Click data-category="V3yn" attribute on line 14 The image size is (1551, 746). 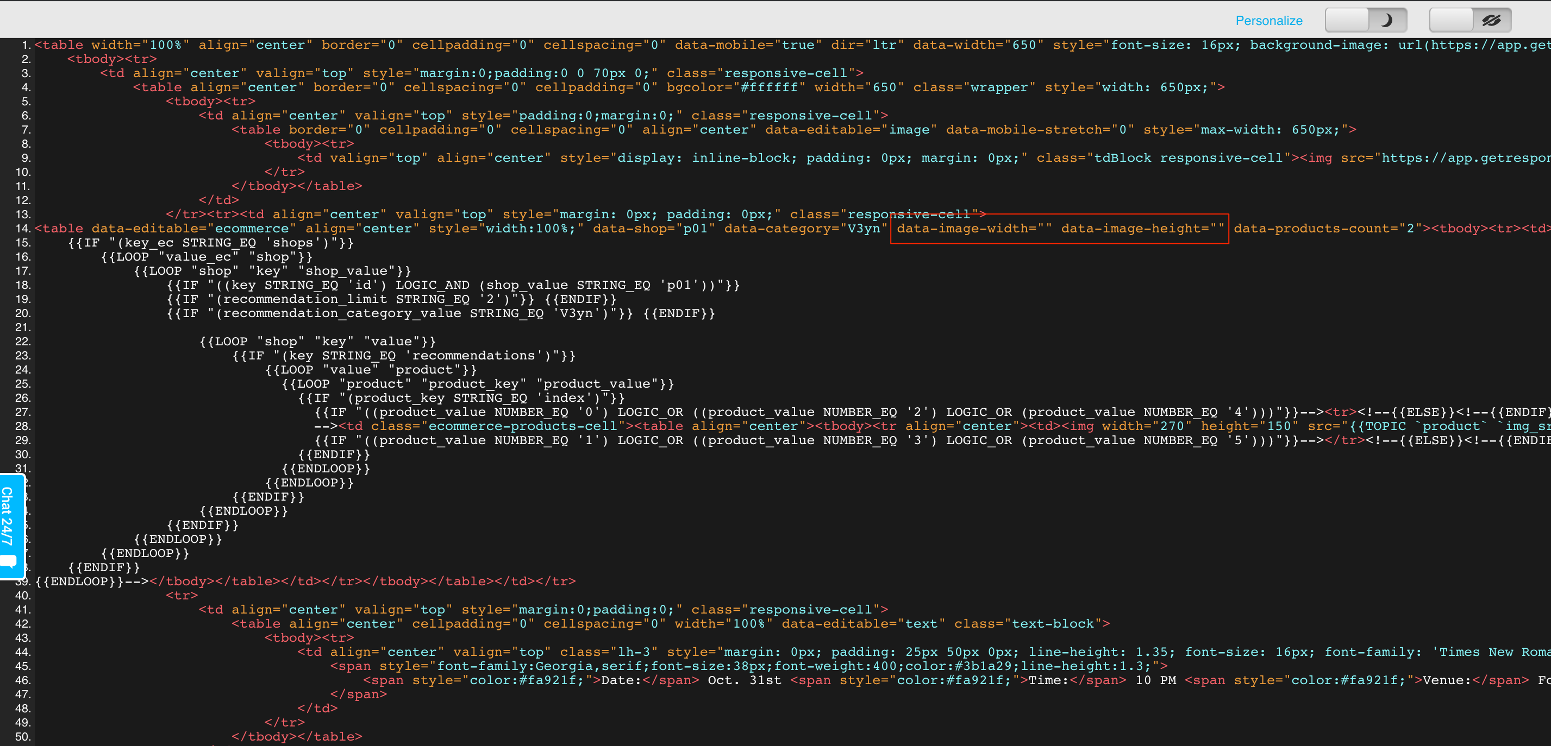pyautogui.click(x=806, y=229)
